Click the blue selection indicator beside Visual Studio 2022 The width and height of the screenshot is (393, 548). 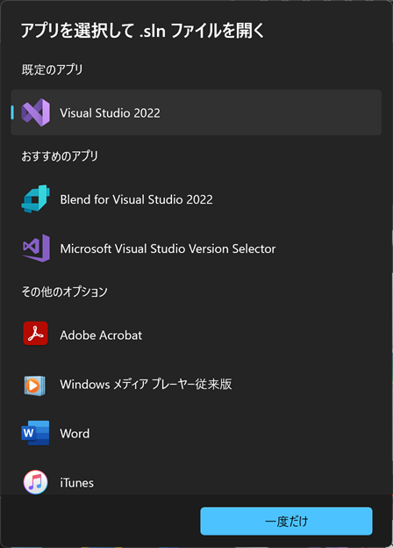pyautogui.click(x=12, y=112)
